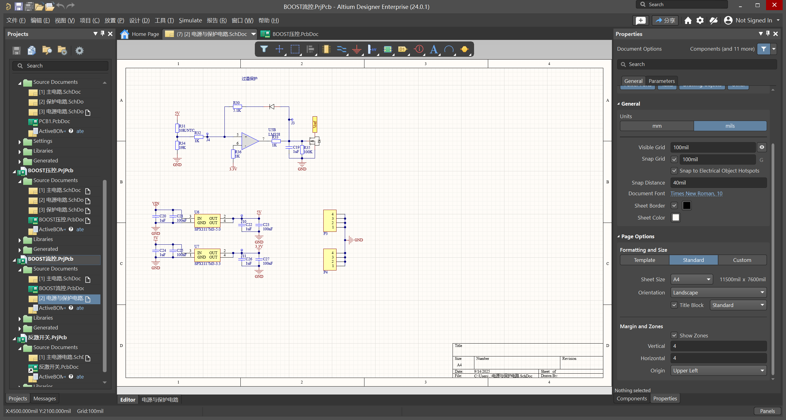This screenshot has width=786, height=420.
Task: Click the white Sheet Color swatch
Action: tap(676, 217)
